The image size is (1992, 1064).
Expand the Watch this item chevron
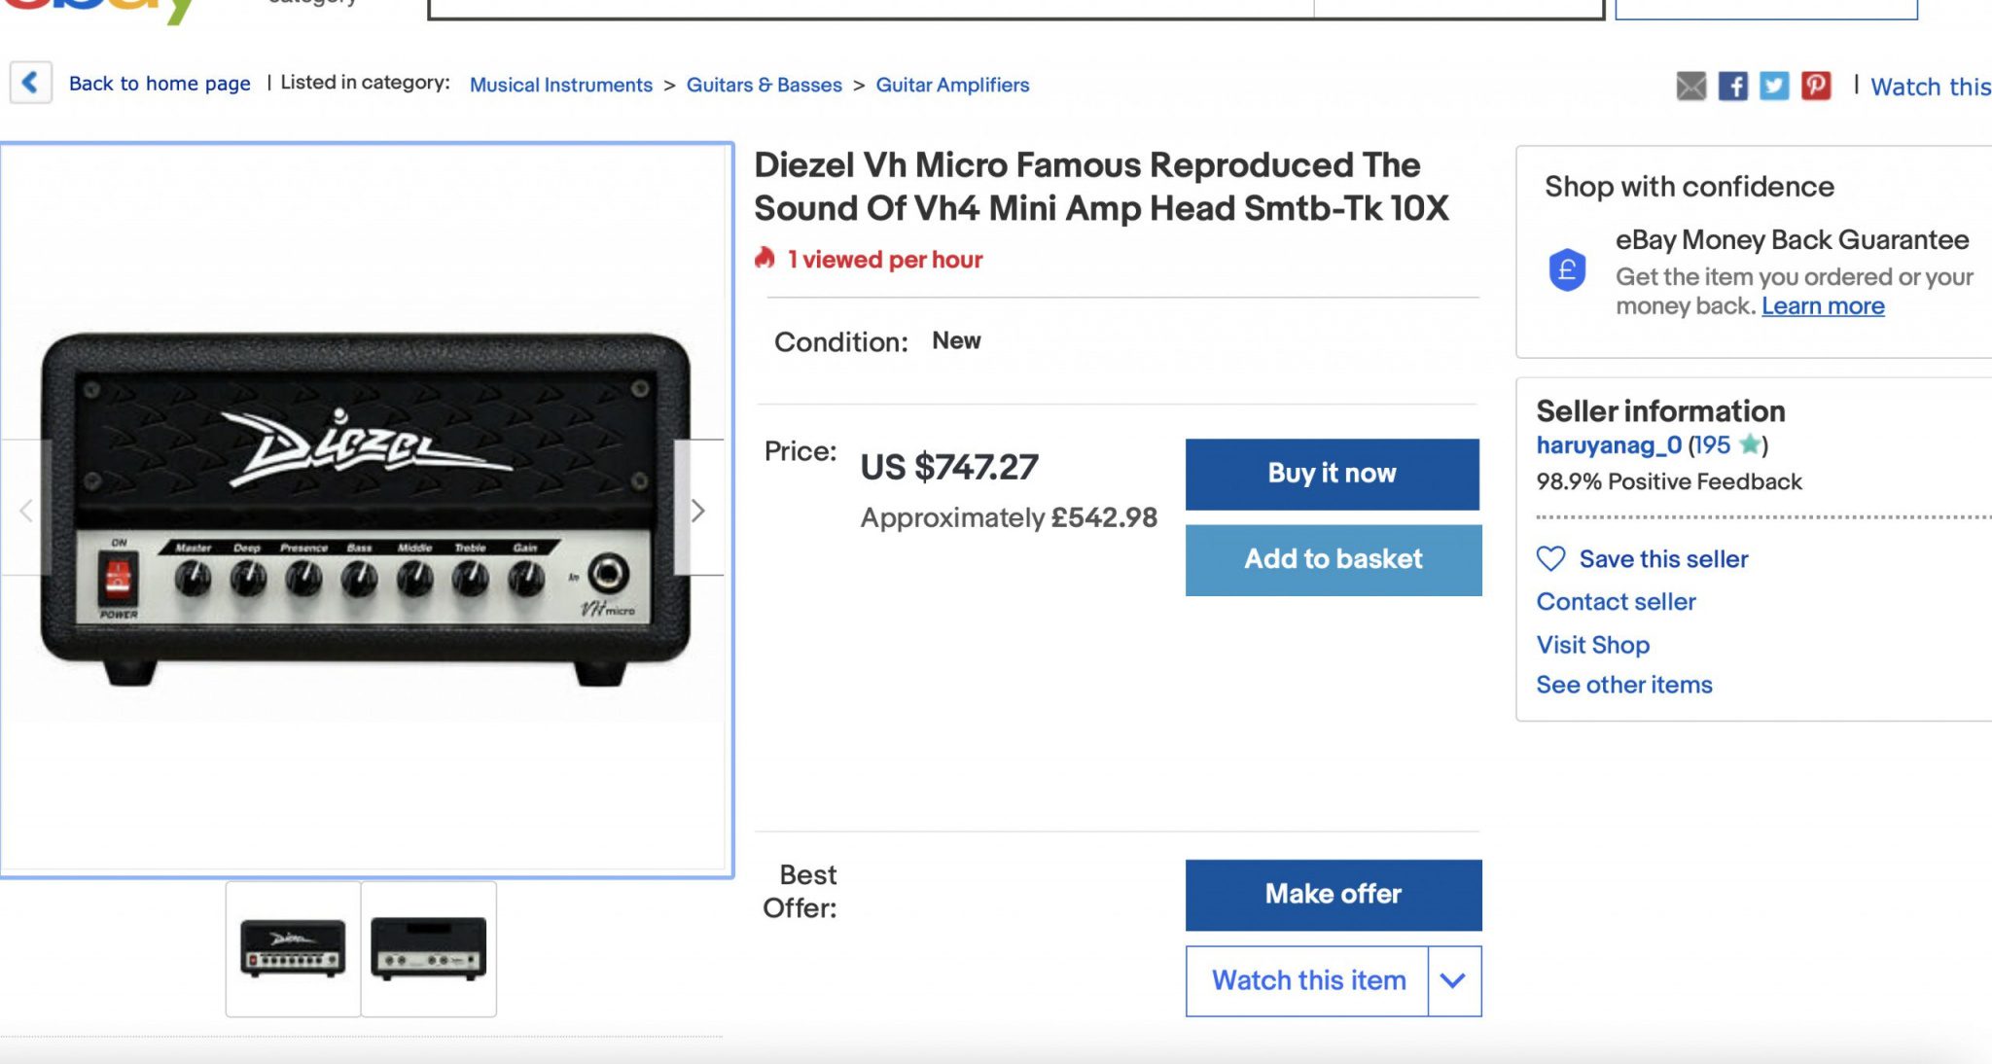[x=1452, y=980]
